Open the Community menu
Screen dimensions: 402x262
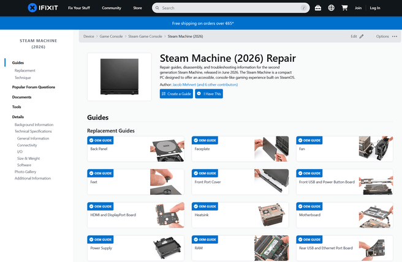(x=112, y=8)
